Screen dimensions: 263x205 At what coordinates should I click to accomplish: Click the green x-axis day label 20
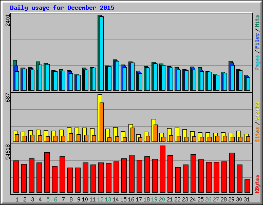click(x=162, y=199)
